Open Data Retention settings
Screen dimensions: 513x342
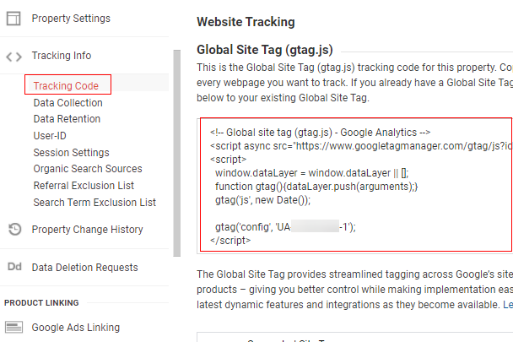click(67, 118)
